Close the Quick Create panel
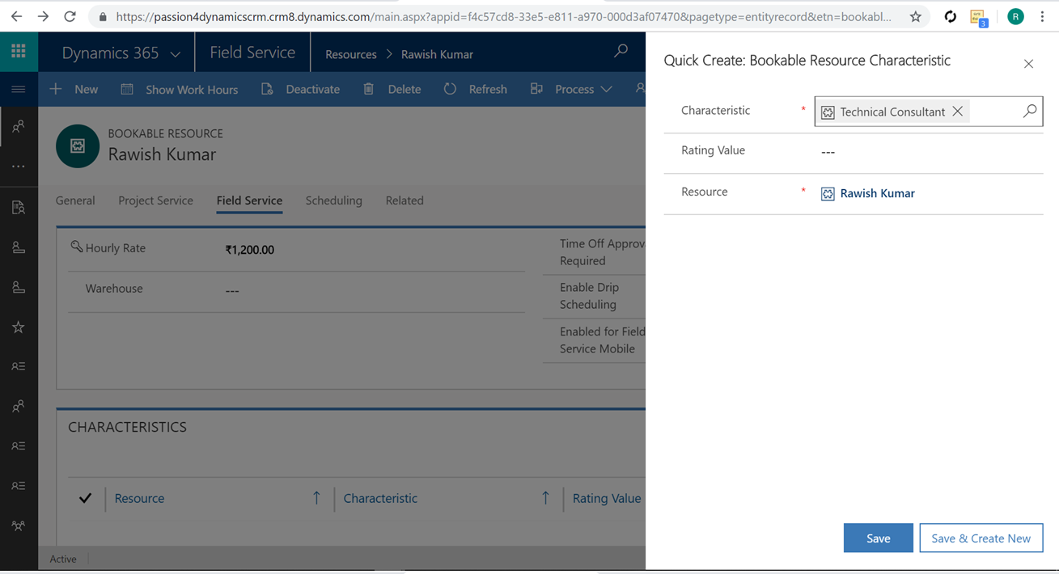 tap(1028, 64)
